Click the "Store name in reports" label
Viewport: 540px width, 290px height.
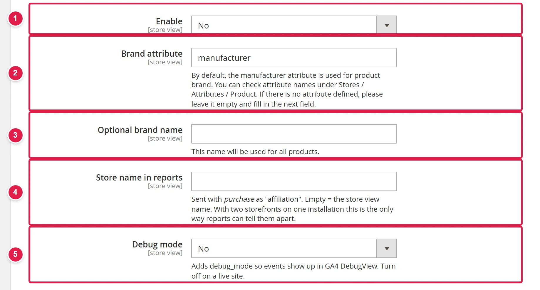tap(139, 178)
